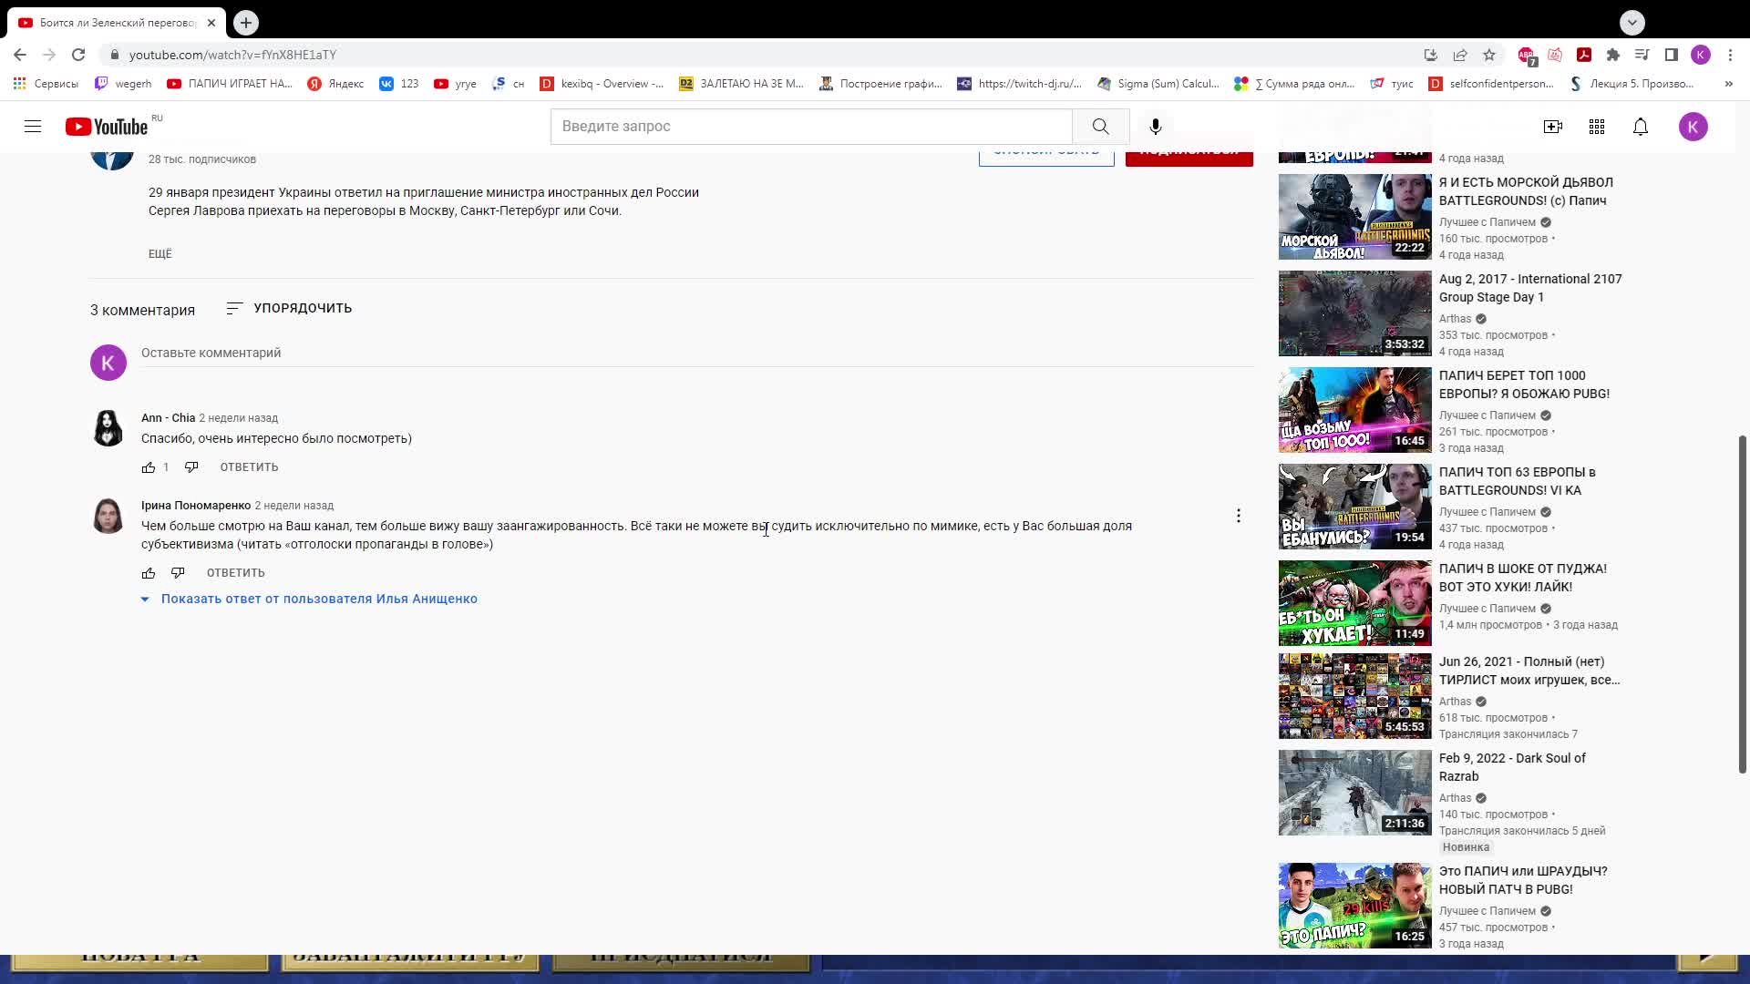Open Chrome three-dot menu

pyautogui.click(x=1730, y=55)
